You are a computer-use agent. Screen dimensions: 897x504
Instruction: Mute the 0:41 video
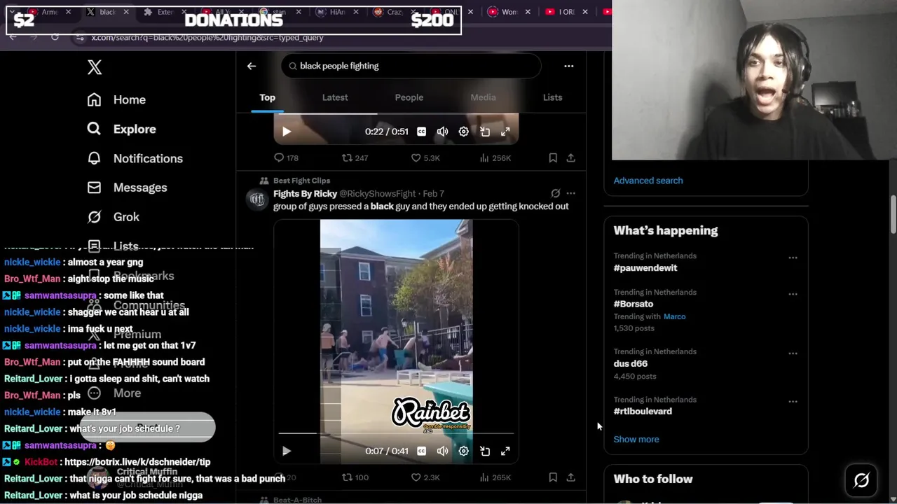pyautogui.click(x=442, y=451)
